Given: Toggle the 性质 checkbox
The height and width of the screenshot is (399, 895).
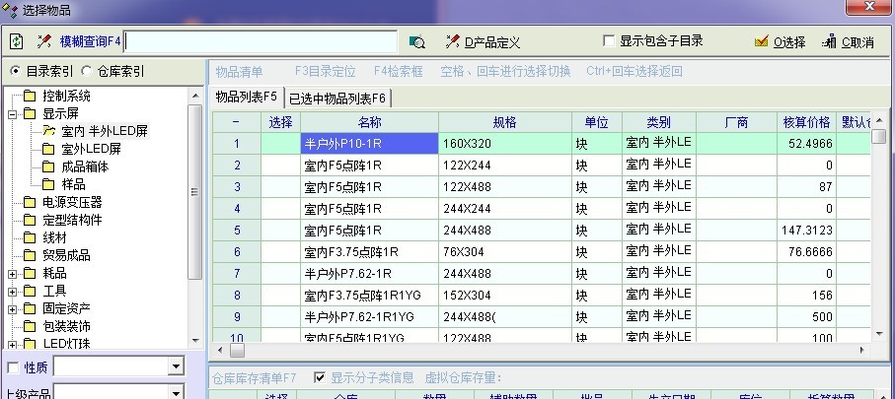Looking at the screenshot, I should 13,367.
